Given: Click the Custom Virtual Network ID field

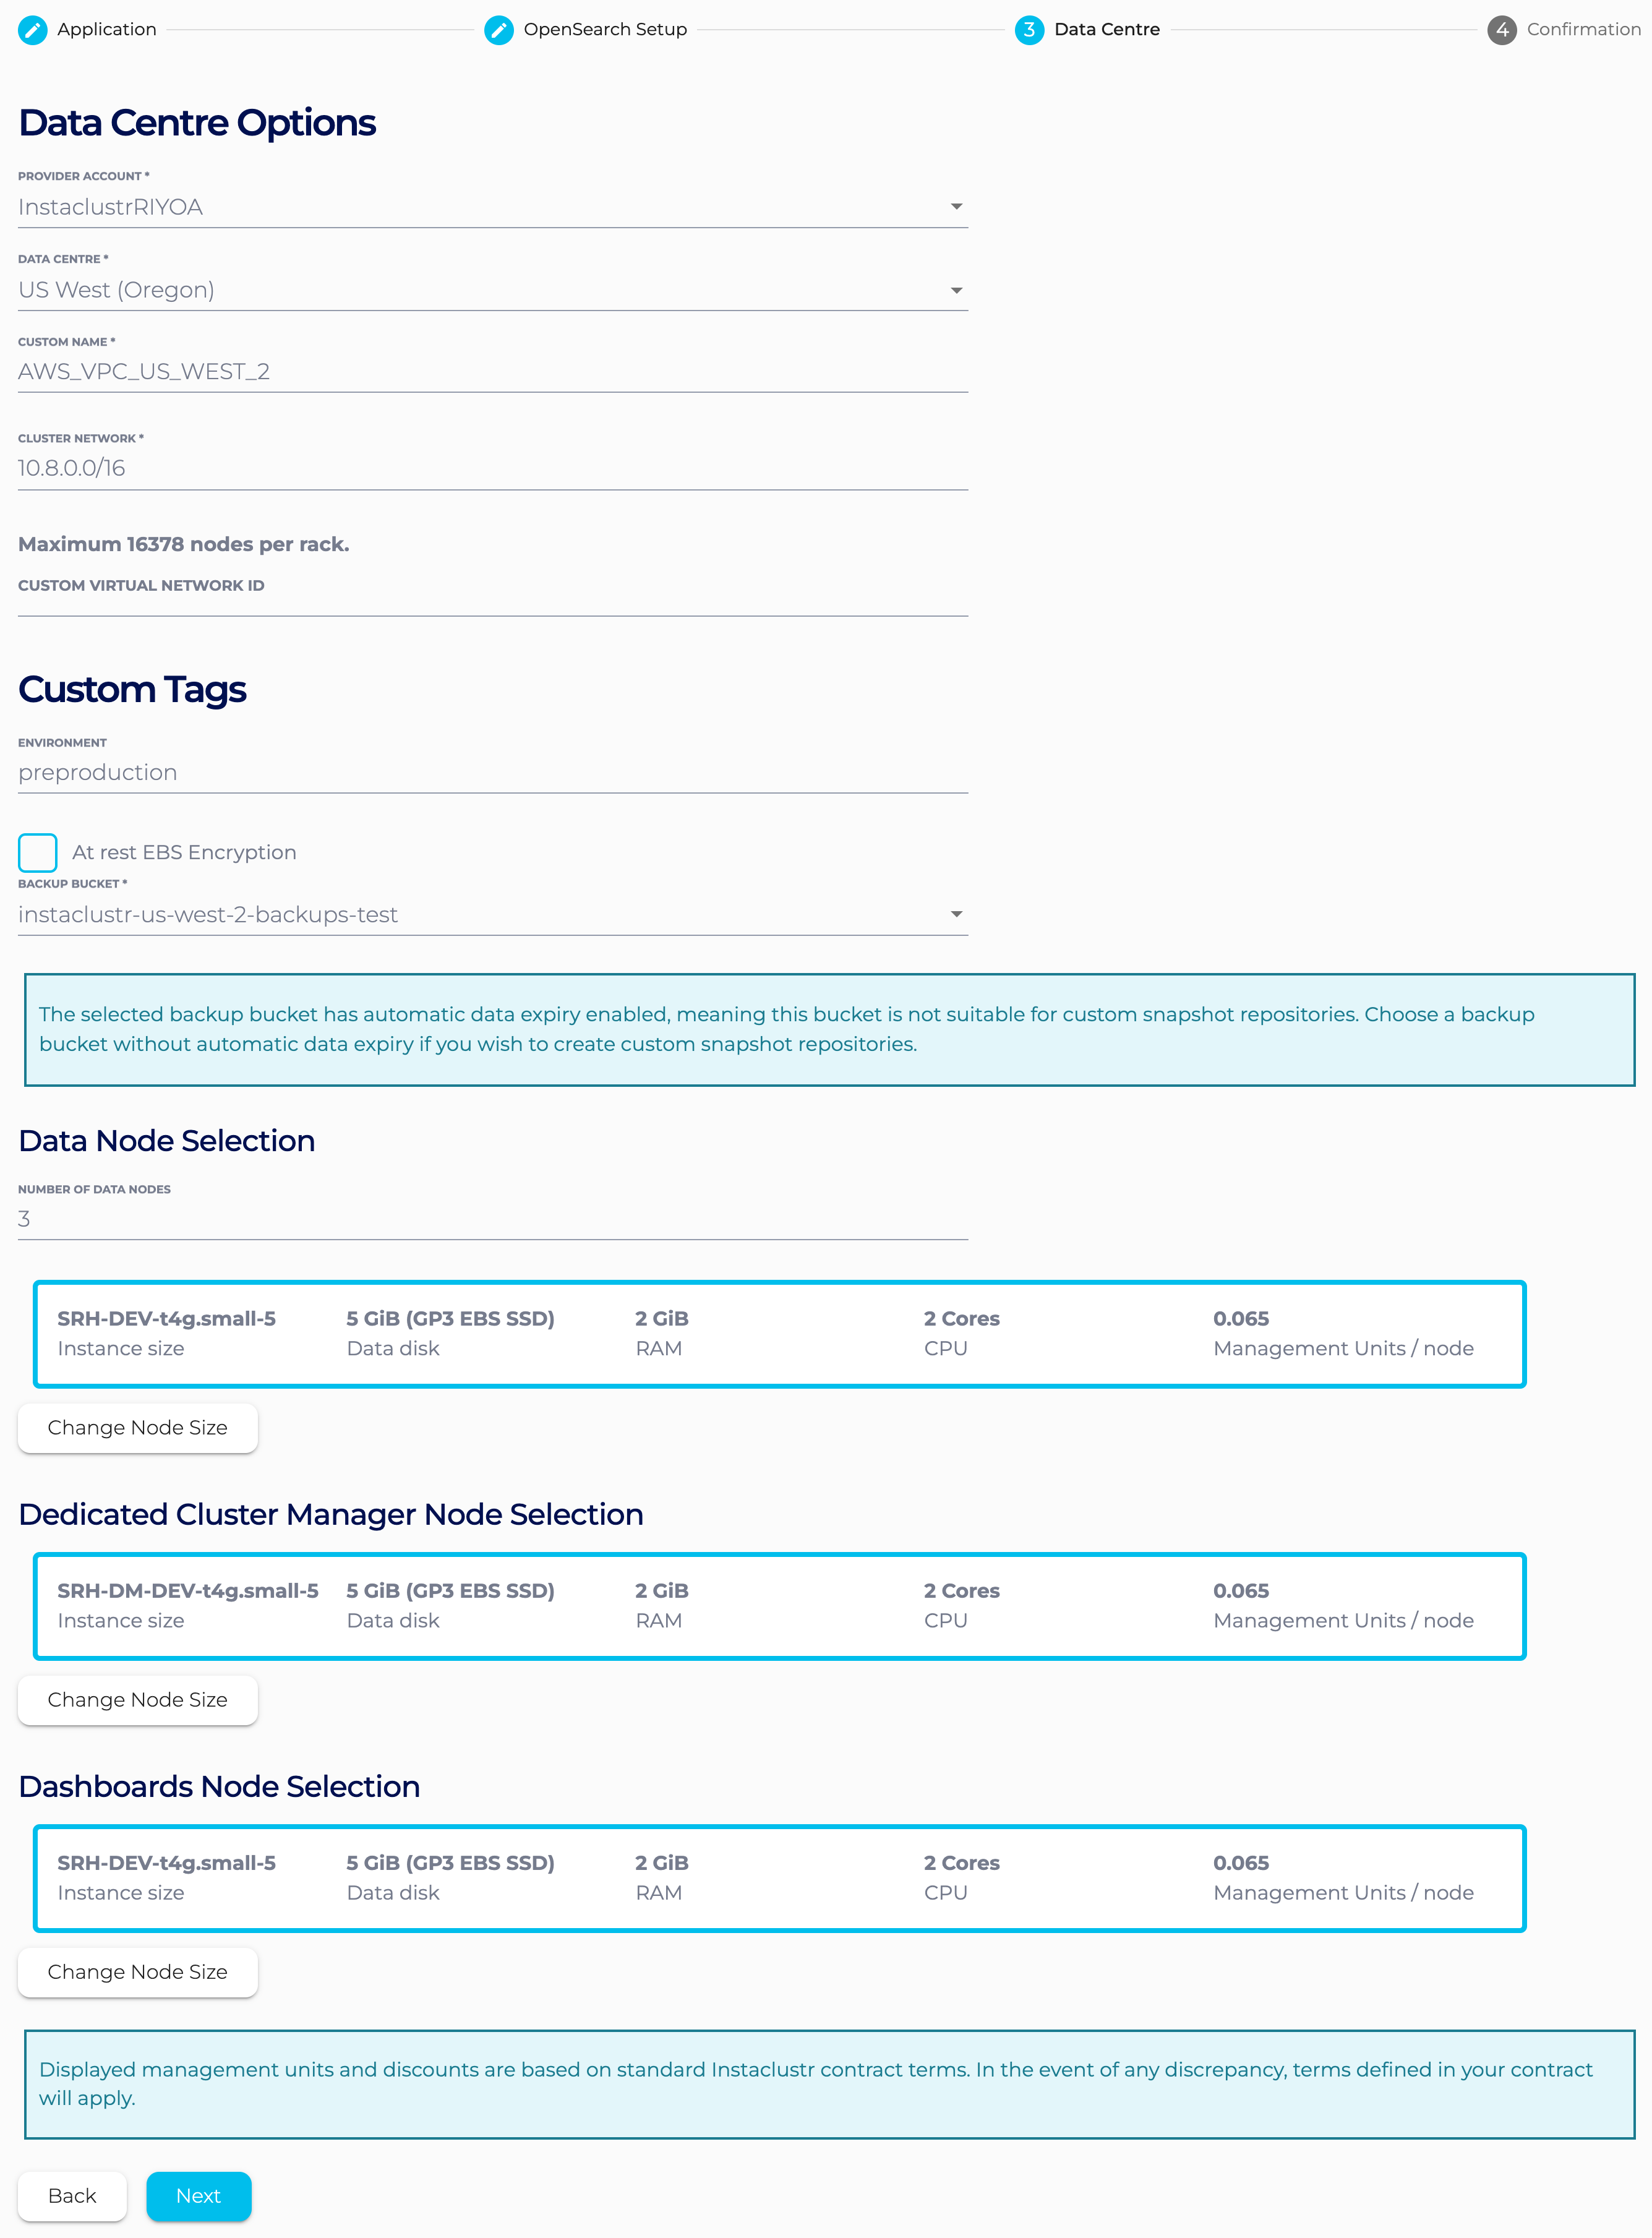Looking at the screenshot, I should [492, 603].
